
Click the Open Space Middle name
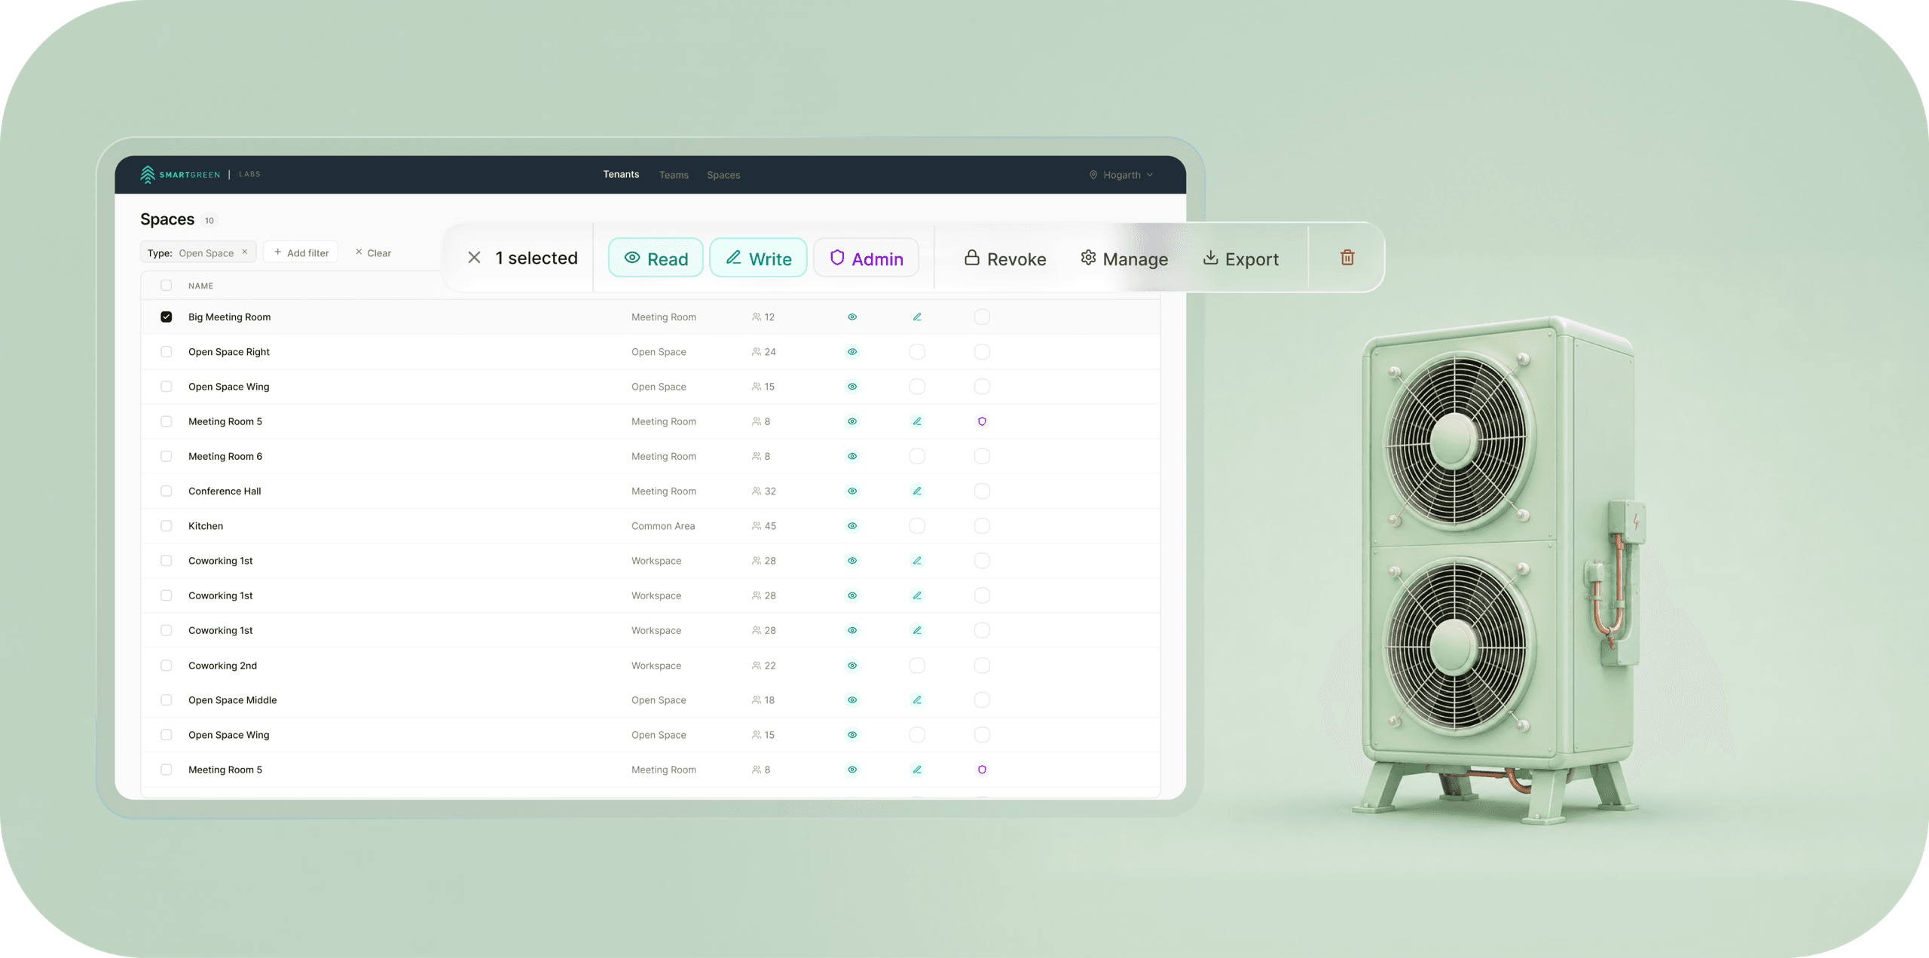click(x=232, y=700)
